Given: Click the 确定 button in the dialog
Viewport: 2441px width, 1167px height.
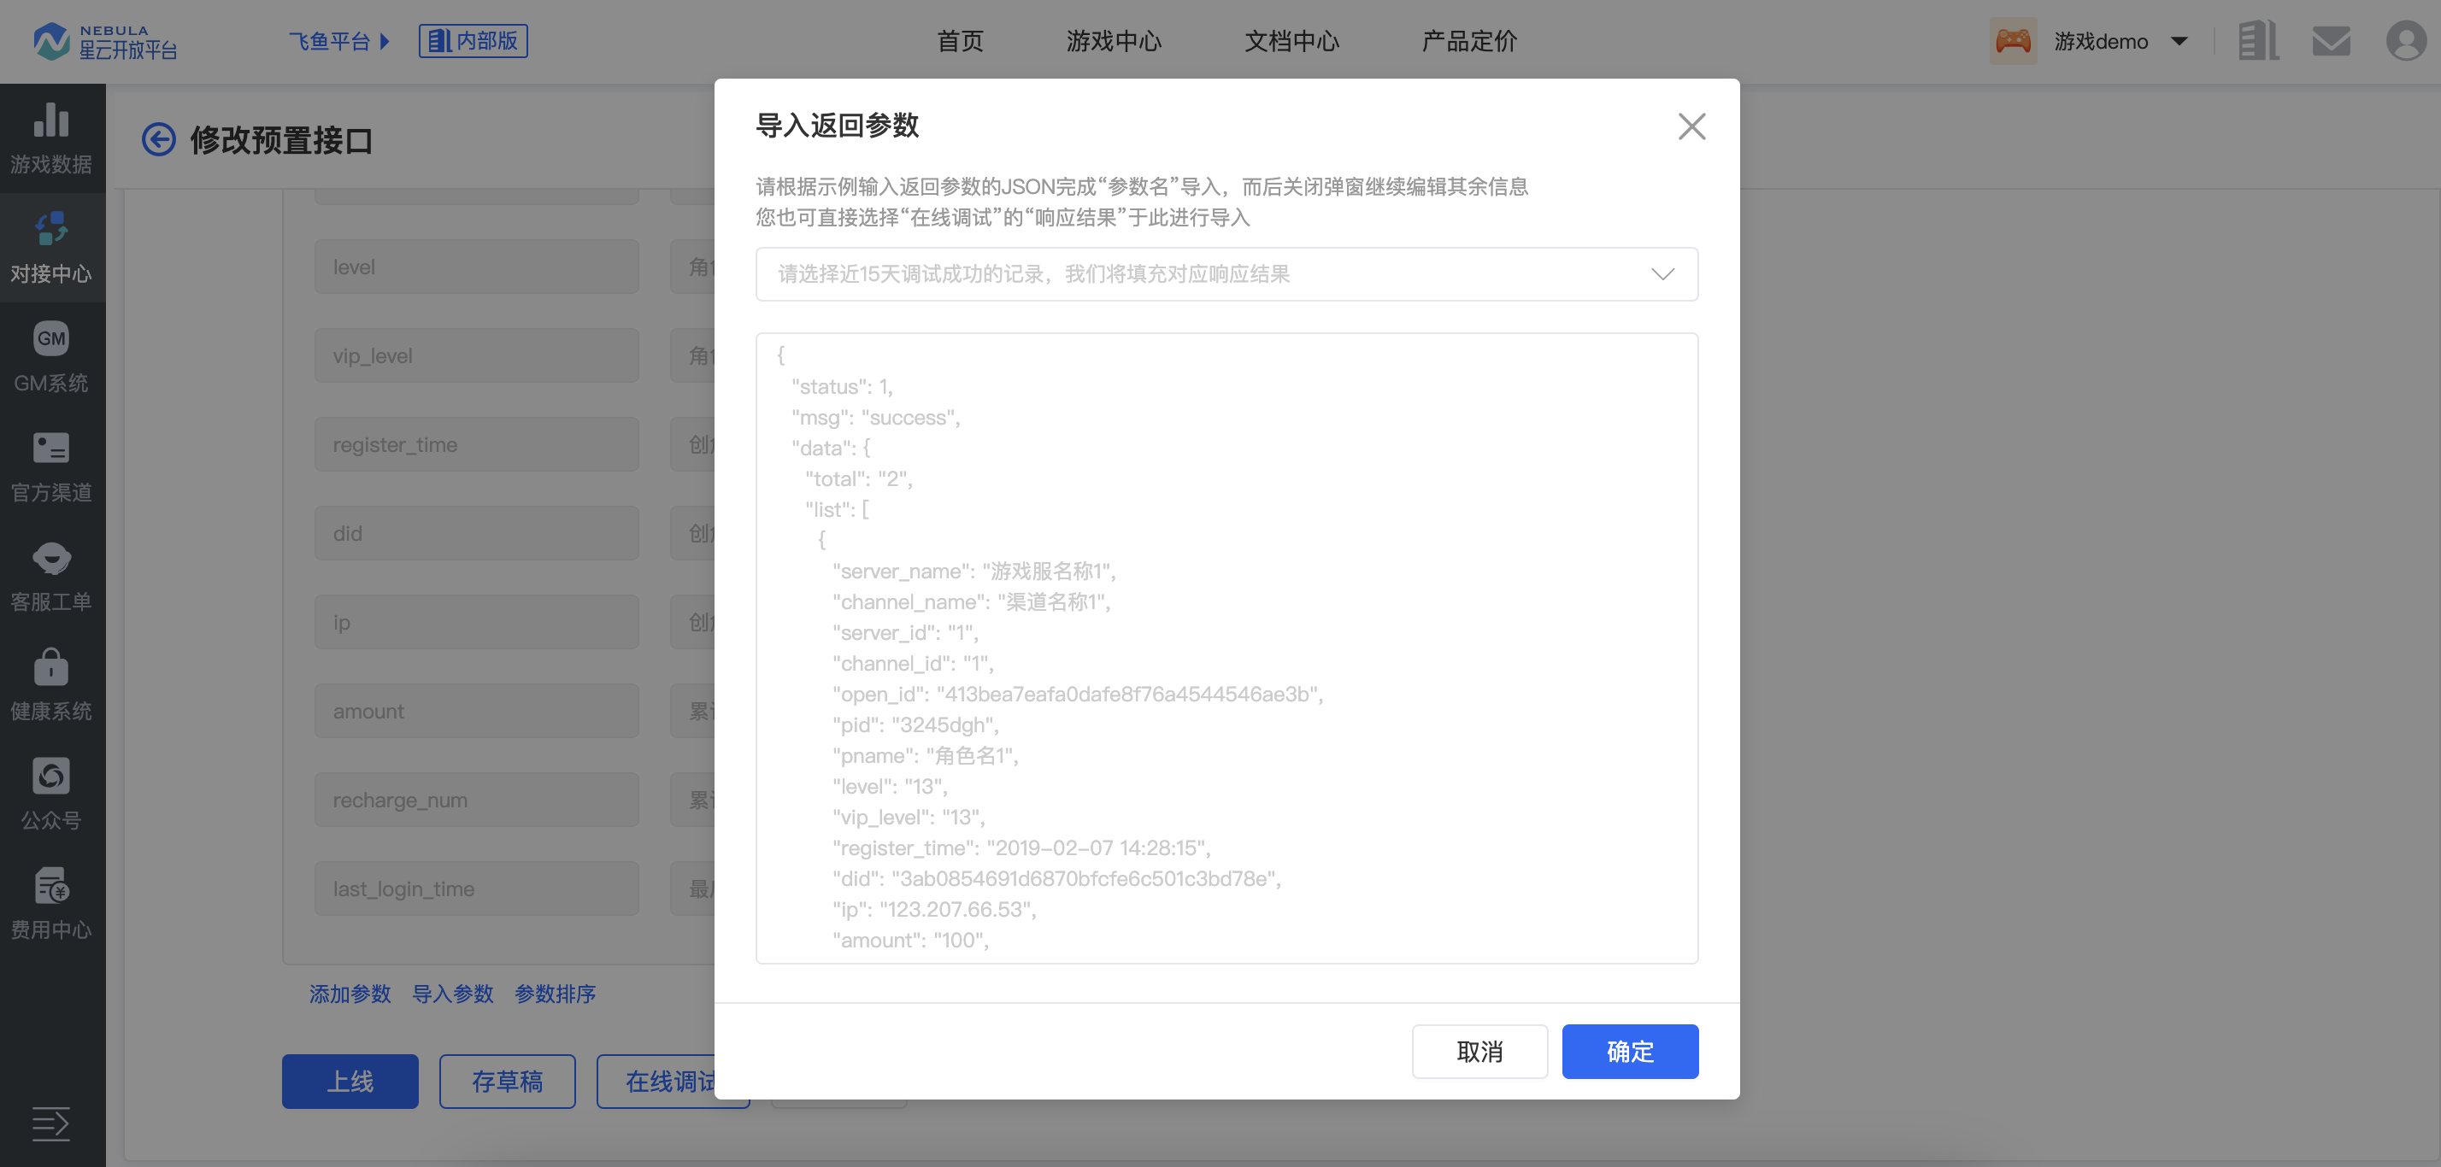Looking at the screenshot, I should tap(1629, 1052).
